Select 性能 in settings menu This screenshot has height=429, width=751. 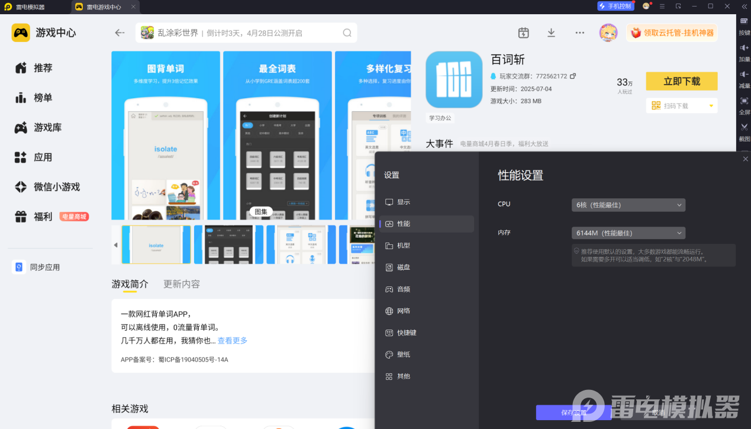coord(426,224)
